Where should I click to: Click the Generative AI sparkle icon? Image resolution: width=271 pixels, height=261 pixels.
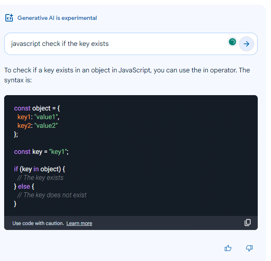(x=9, y=18)
